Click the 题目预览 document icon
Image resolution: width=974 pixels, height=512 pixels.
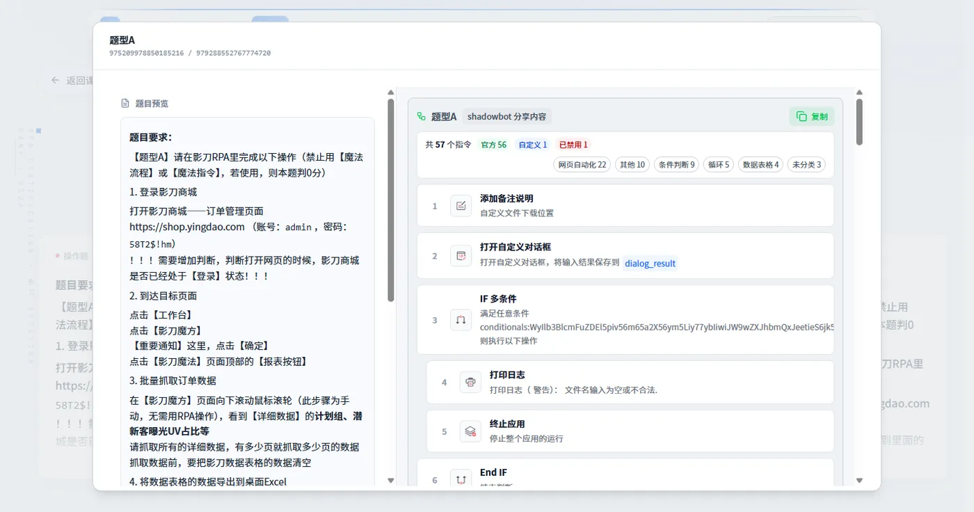(125, 104)
